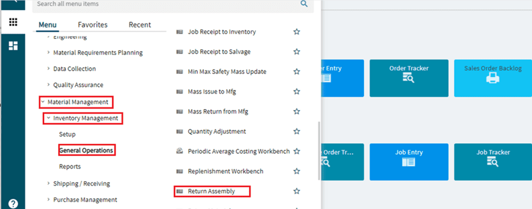Viewport: 532px width, 209px height.
Task: Click Mass Issue to Mfg list icon
Action: tap(180, 91)
